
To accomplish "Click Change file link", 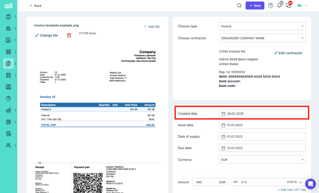I will pyautogui.click(x=46, y=35).
